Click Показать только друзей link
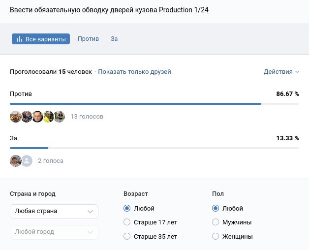Viewport: 309px width, 250px height. click(x=134, y=72)
